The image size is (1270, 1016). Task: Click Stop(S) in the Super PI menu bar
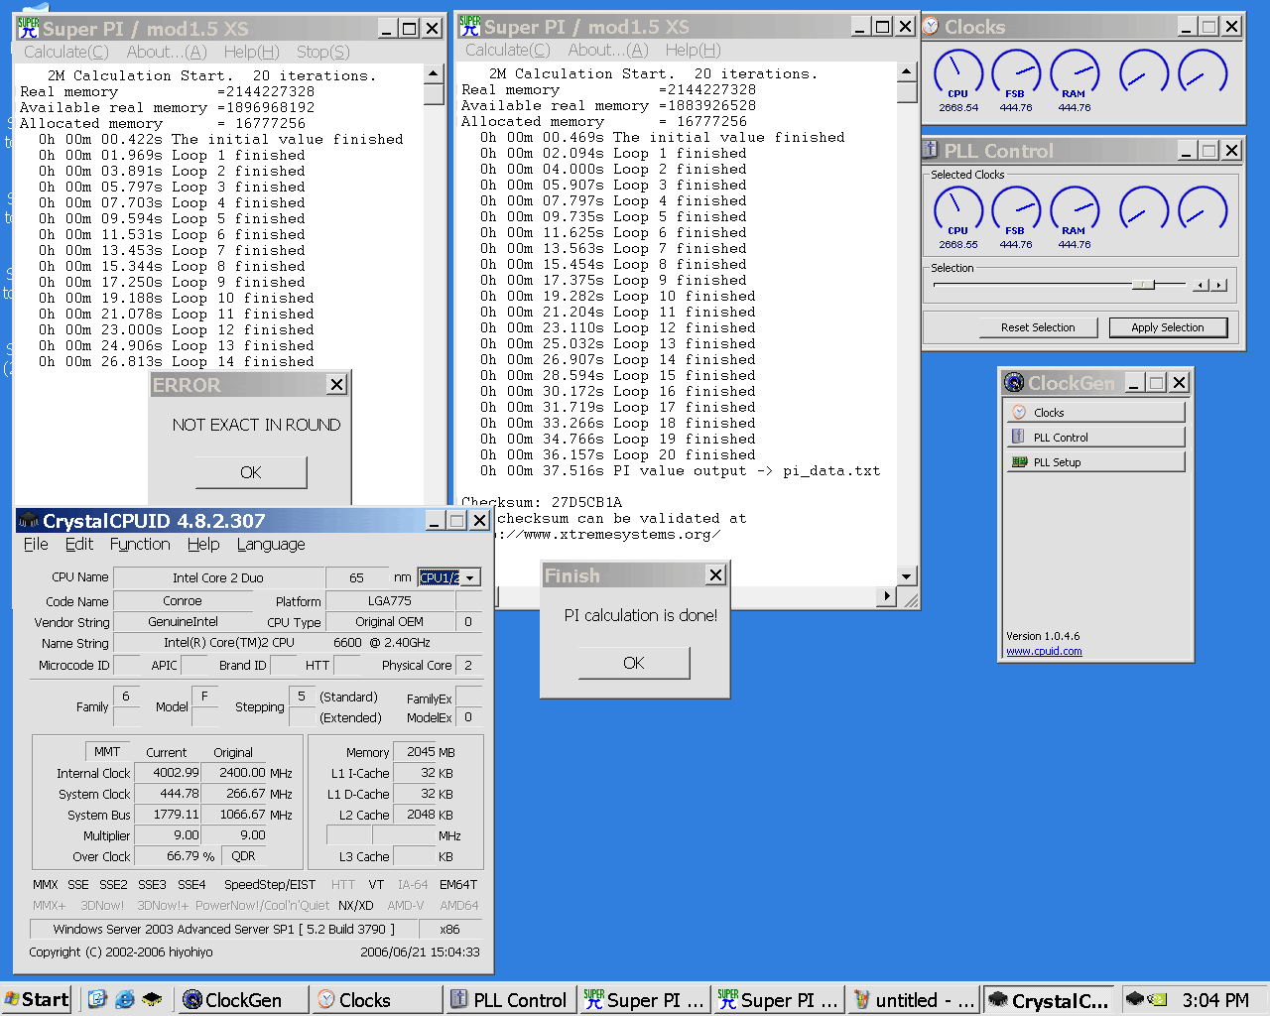click(323, 52)
